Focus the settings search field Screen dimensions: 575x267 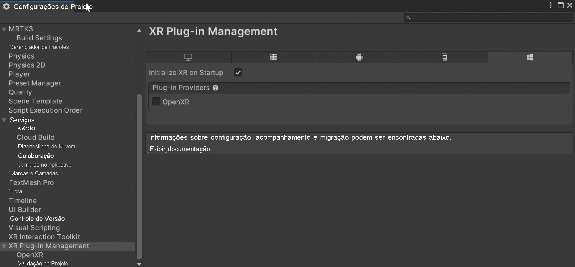(488, 18)
